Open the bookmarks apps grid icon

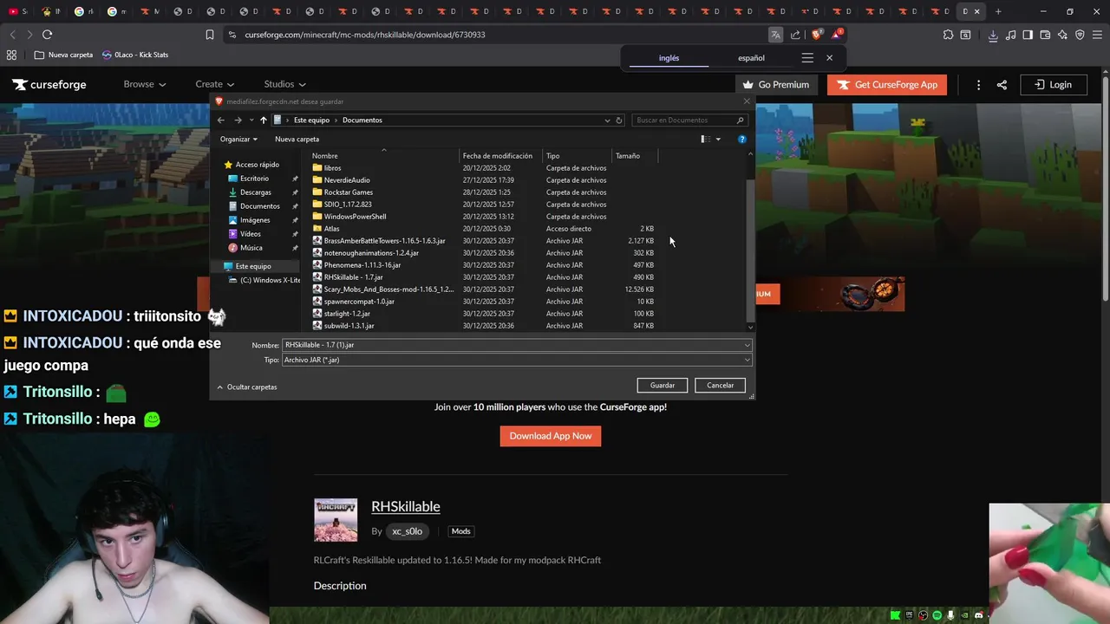(11, 55)
